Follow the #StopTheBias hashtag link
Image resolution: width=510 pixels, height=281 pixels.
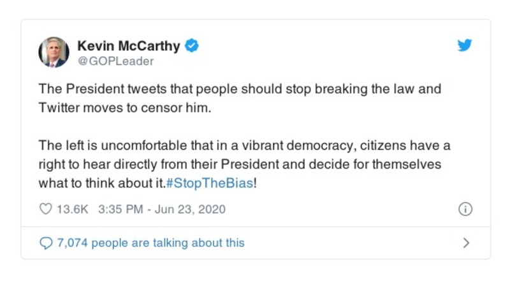point(209,183)
